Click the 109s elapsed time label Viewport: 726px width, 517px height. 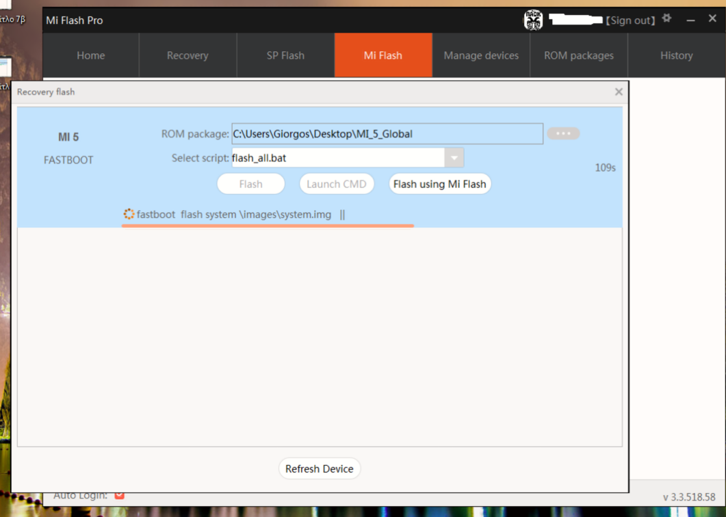[605, 168]
